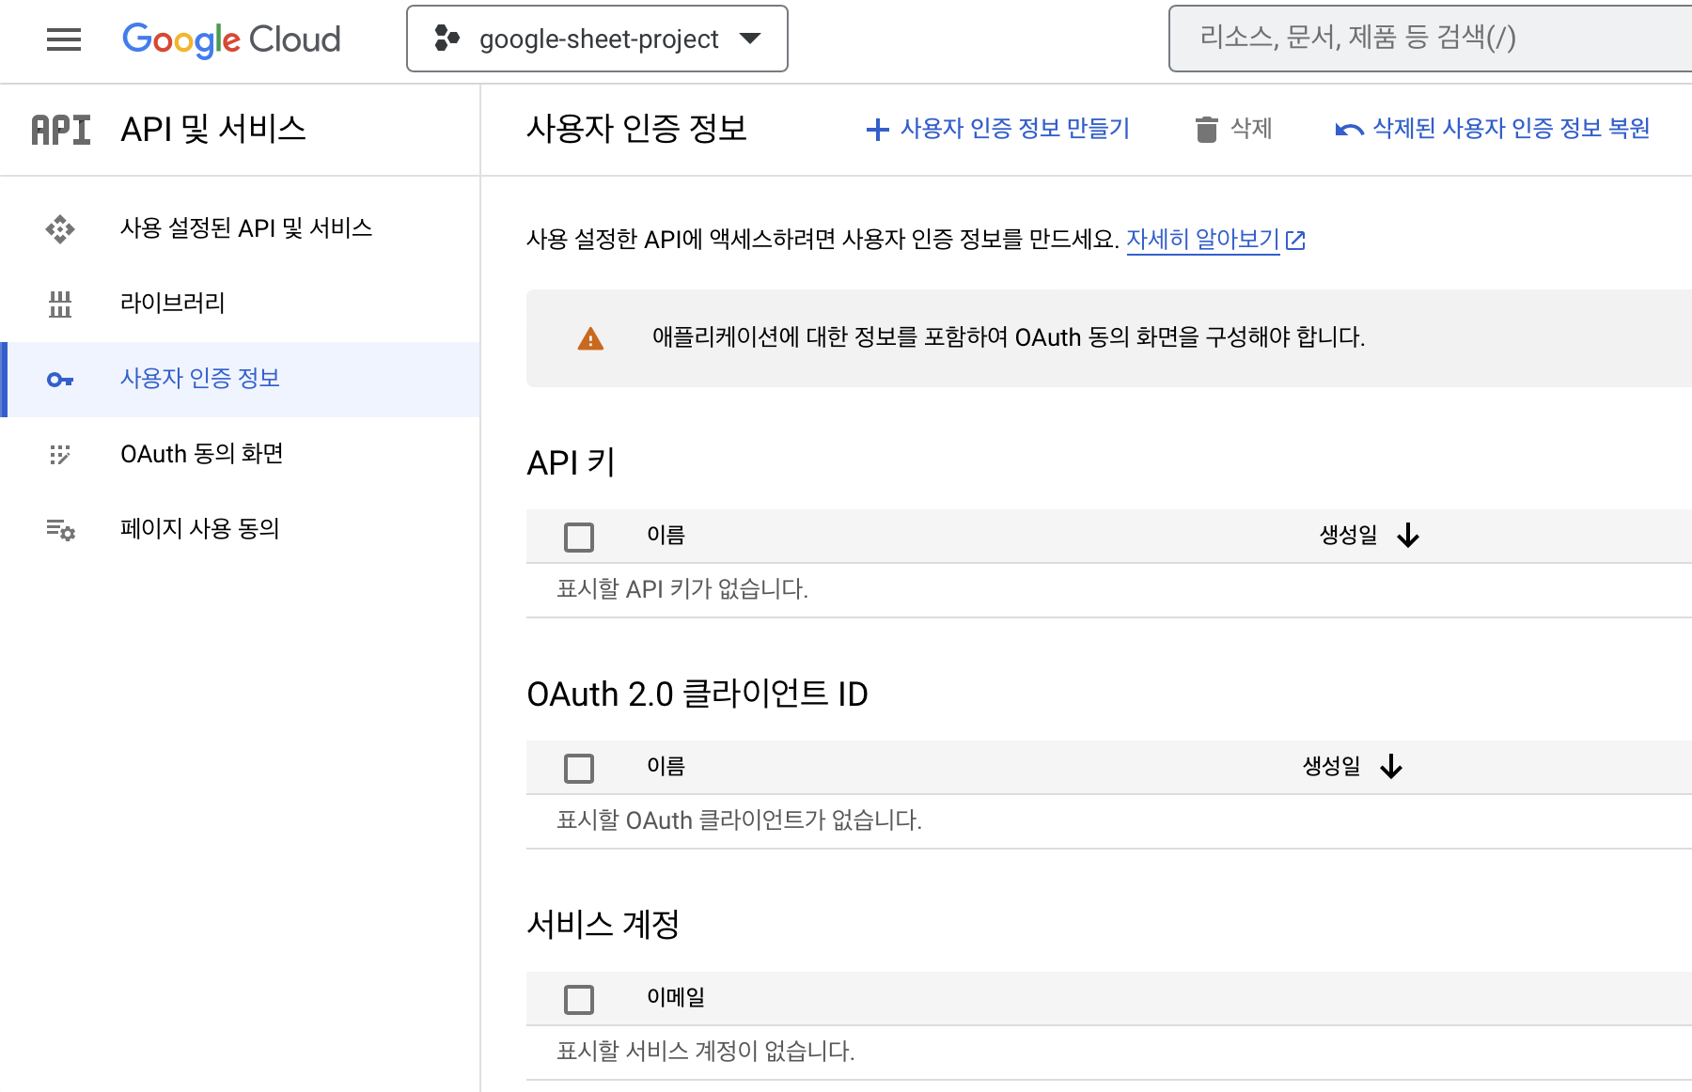
Task: Click the API logo icon in sidebar header
Action: click(x=61, y=130)
